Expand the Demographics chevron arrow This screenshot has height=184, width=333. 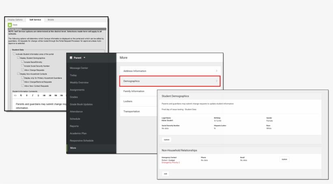[216, 81]
